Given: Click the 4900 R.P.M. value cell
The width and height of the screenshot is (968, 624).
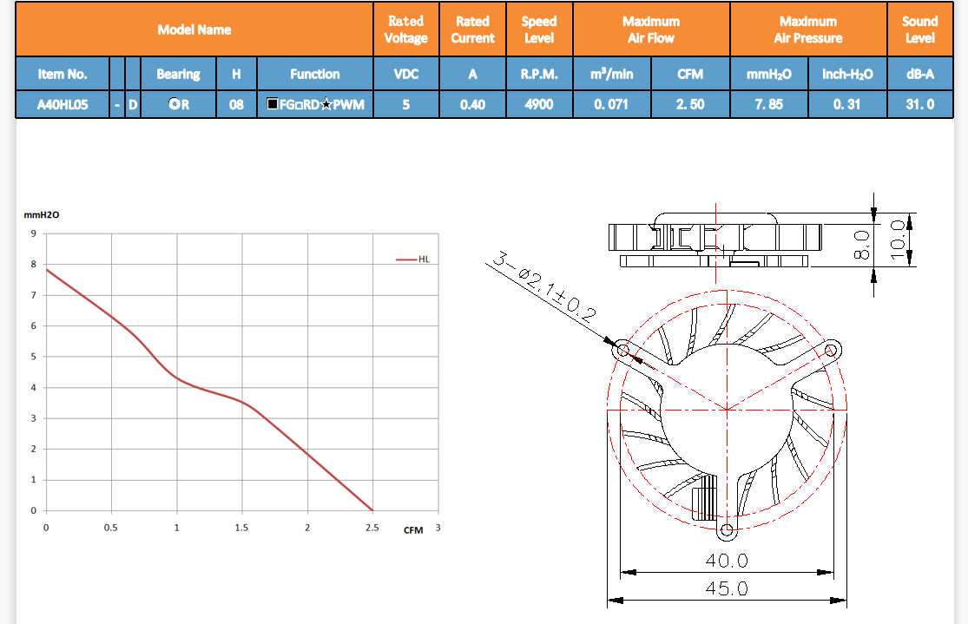Looking at the screenshot, I should coord(539,105).
